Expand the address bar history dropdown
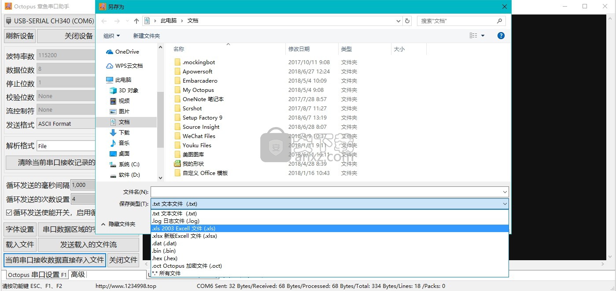The width and height of the screenshot is (616, 291). 398,21
